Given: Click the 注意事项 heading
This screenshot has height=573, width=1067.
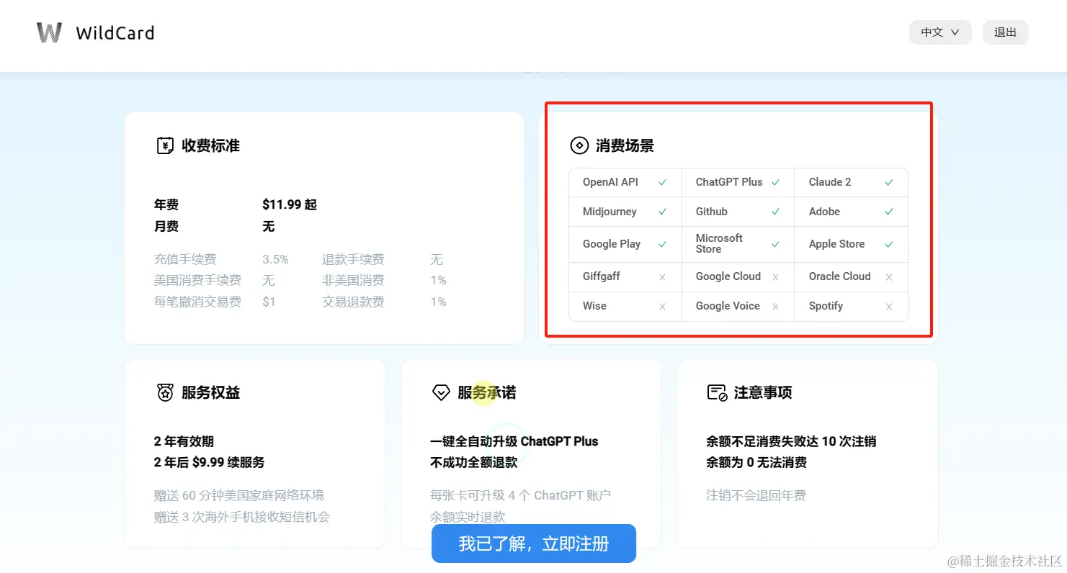Looking at the screenshot, I should [x=763, y=392].
